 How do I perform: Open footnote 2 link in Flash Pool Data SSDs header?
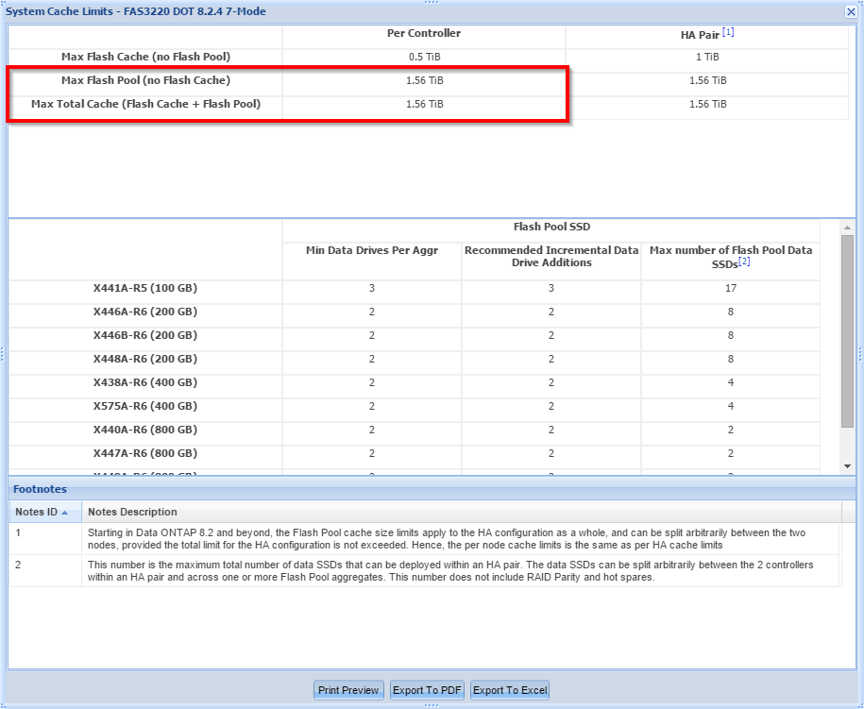pos(744,262)
